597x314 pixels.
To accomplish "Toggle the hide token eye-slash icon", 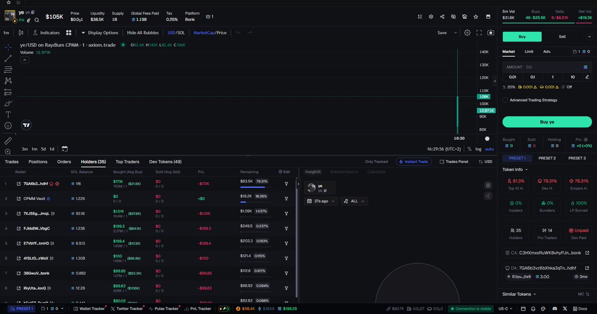I will coord(453,16).
